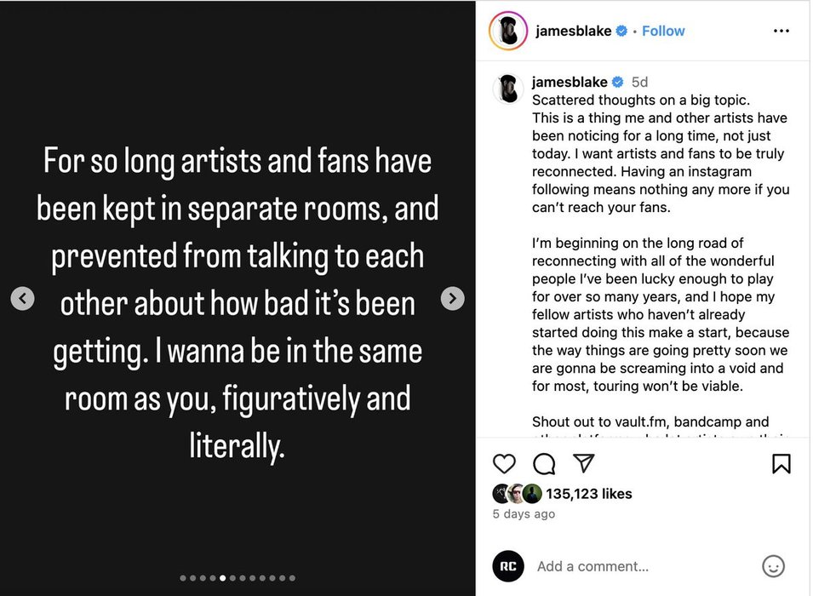Go to the previous carousel slide
Screen dimensions: 813x596
[x=23, y=298]
